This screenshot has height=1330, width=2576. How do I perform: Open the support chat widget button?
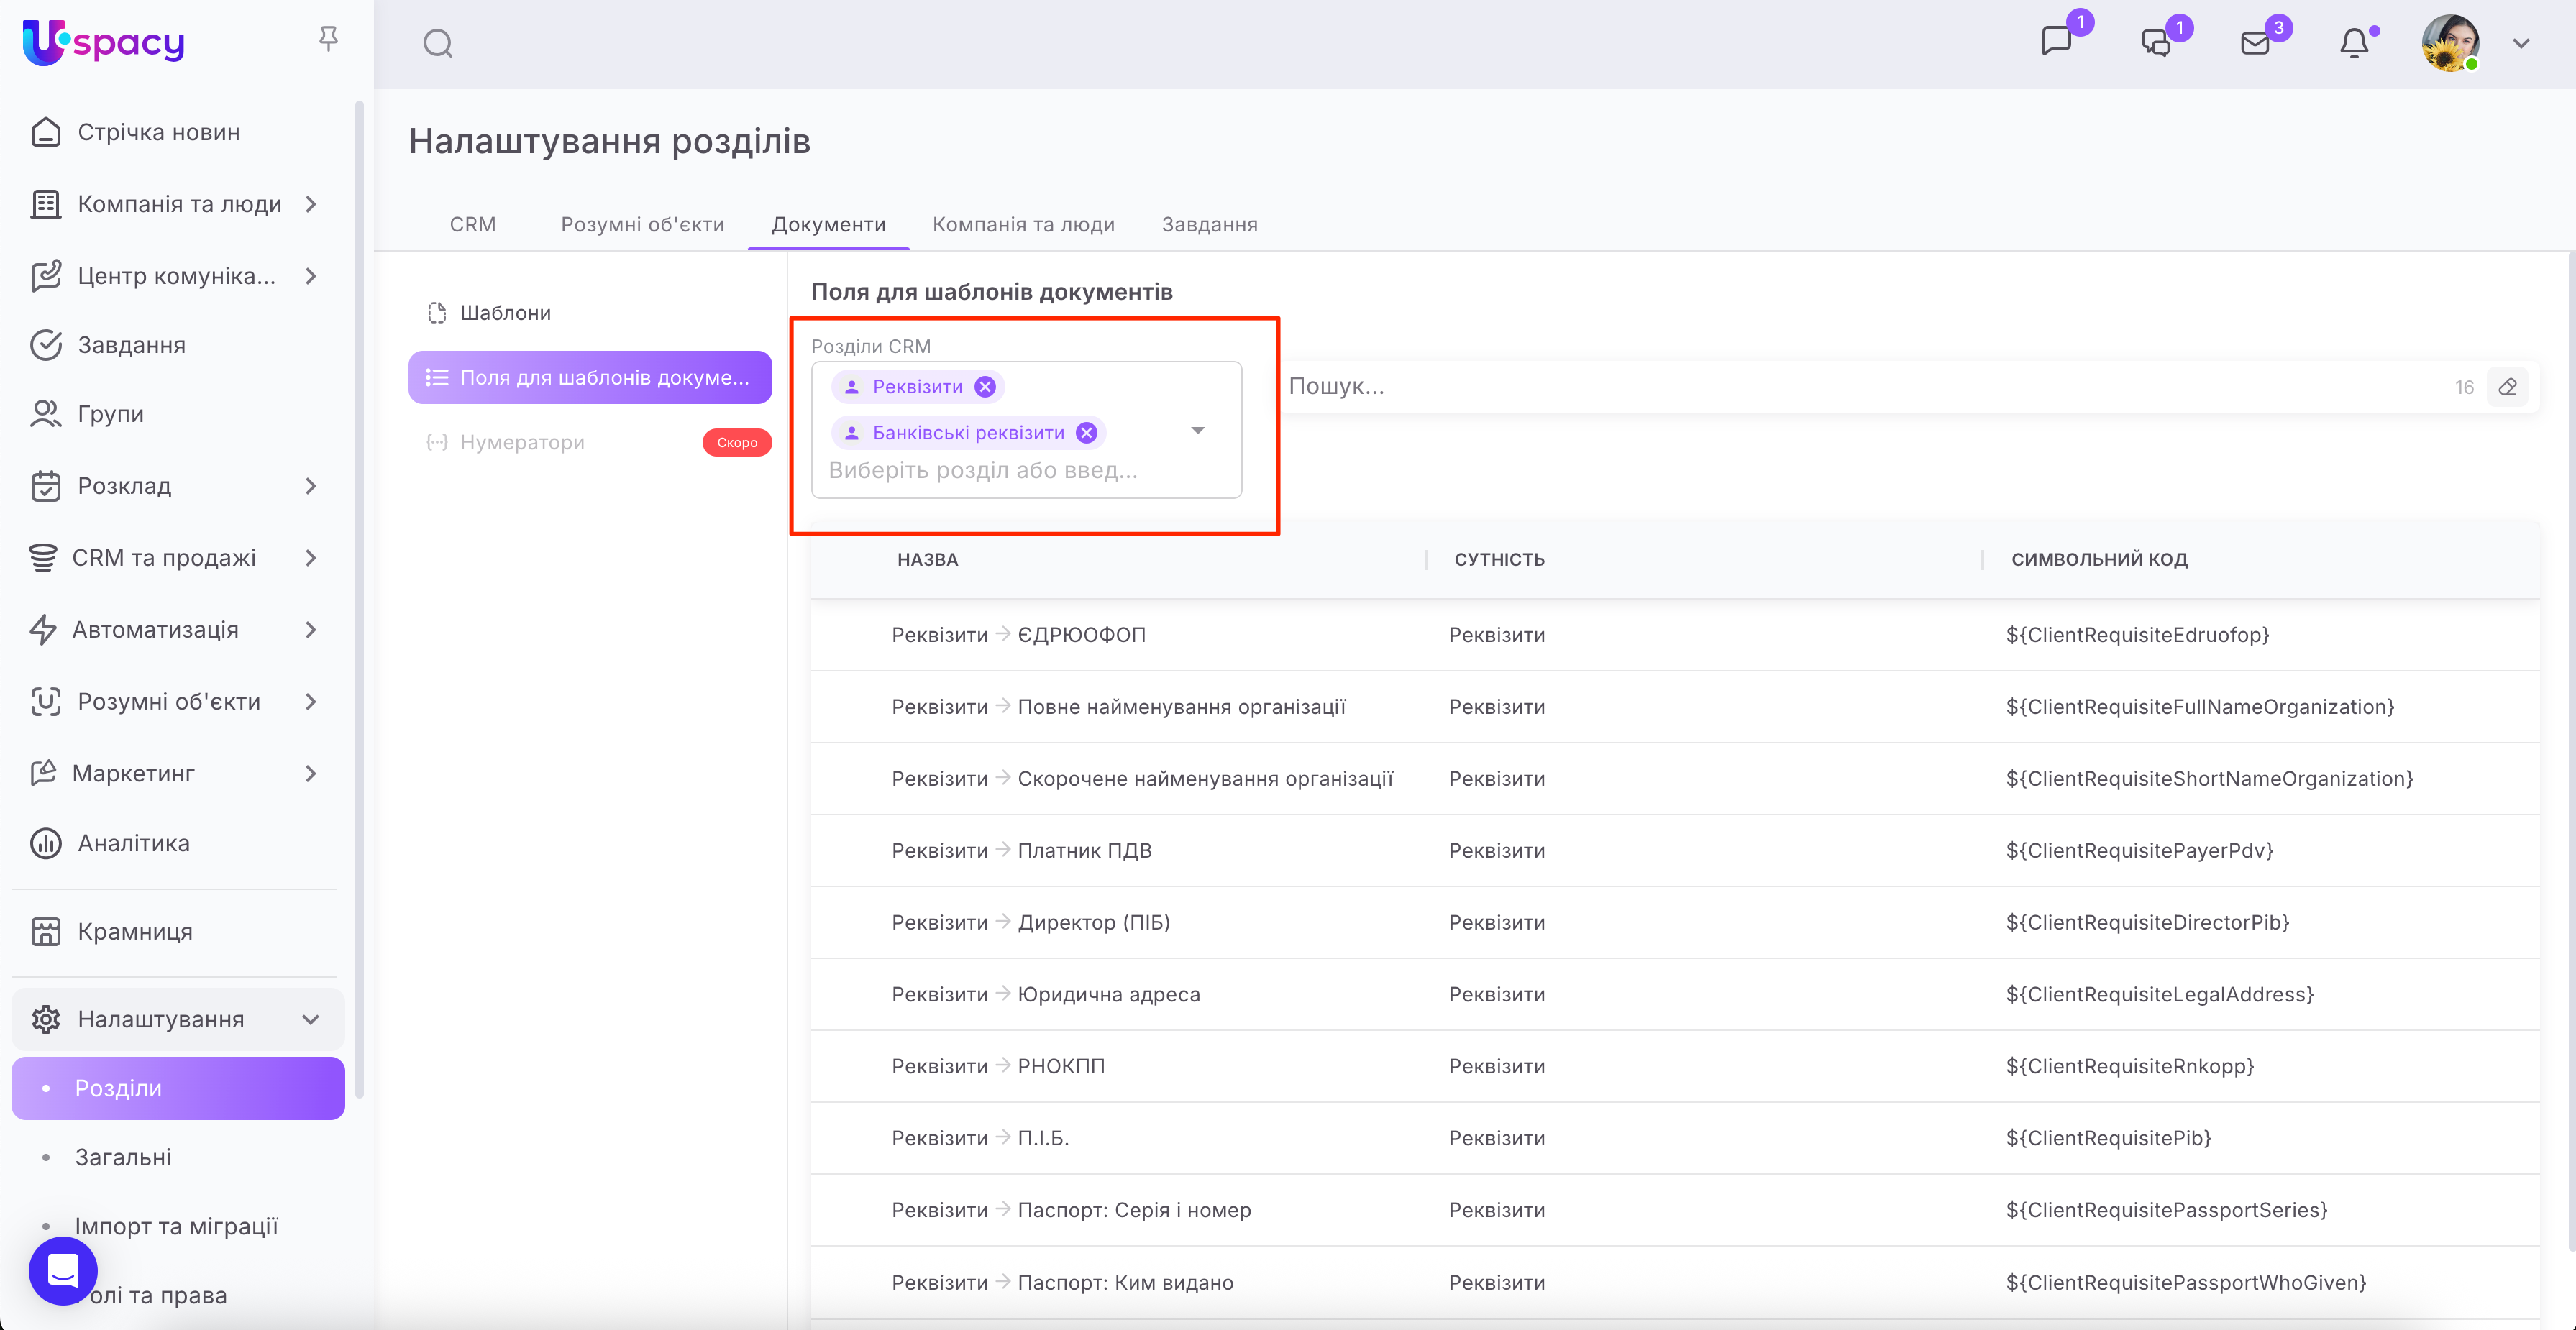click(63, 1270)
